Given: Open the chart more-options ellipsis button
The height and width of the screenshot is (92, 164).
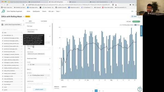Looking at the screenshot, I should coord(140,16).
